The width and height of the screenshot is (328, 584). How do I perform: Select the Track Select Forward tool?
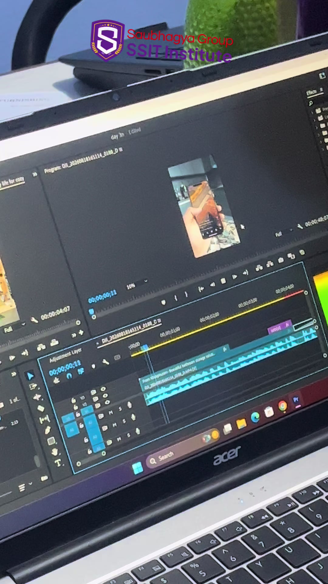tap(33, 387)
